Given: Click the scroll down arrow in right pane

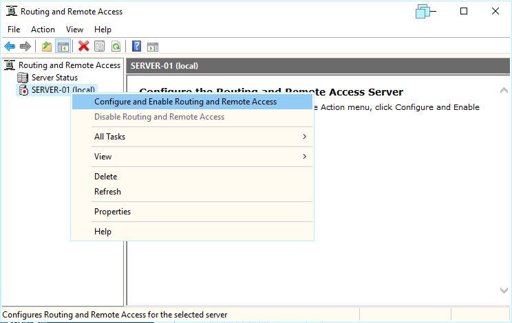Looking at the screenshot, I should [504, 291].
